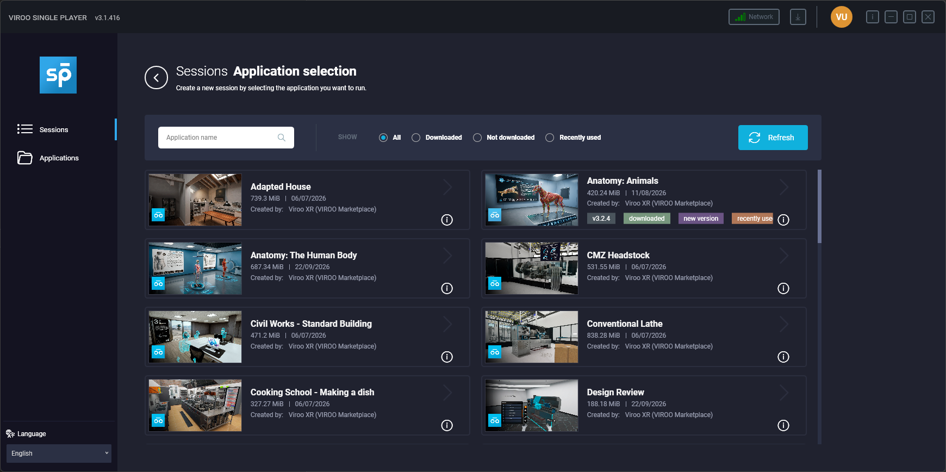Click the new version tag on Anatomy: Animals

[x=701, y=219]
